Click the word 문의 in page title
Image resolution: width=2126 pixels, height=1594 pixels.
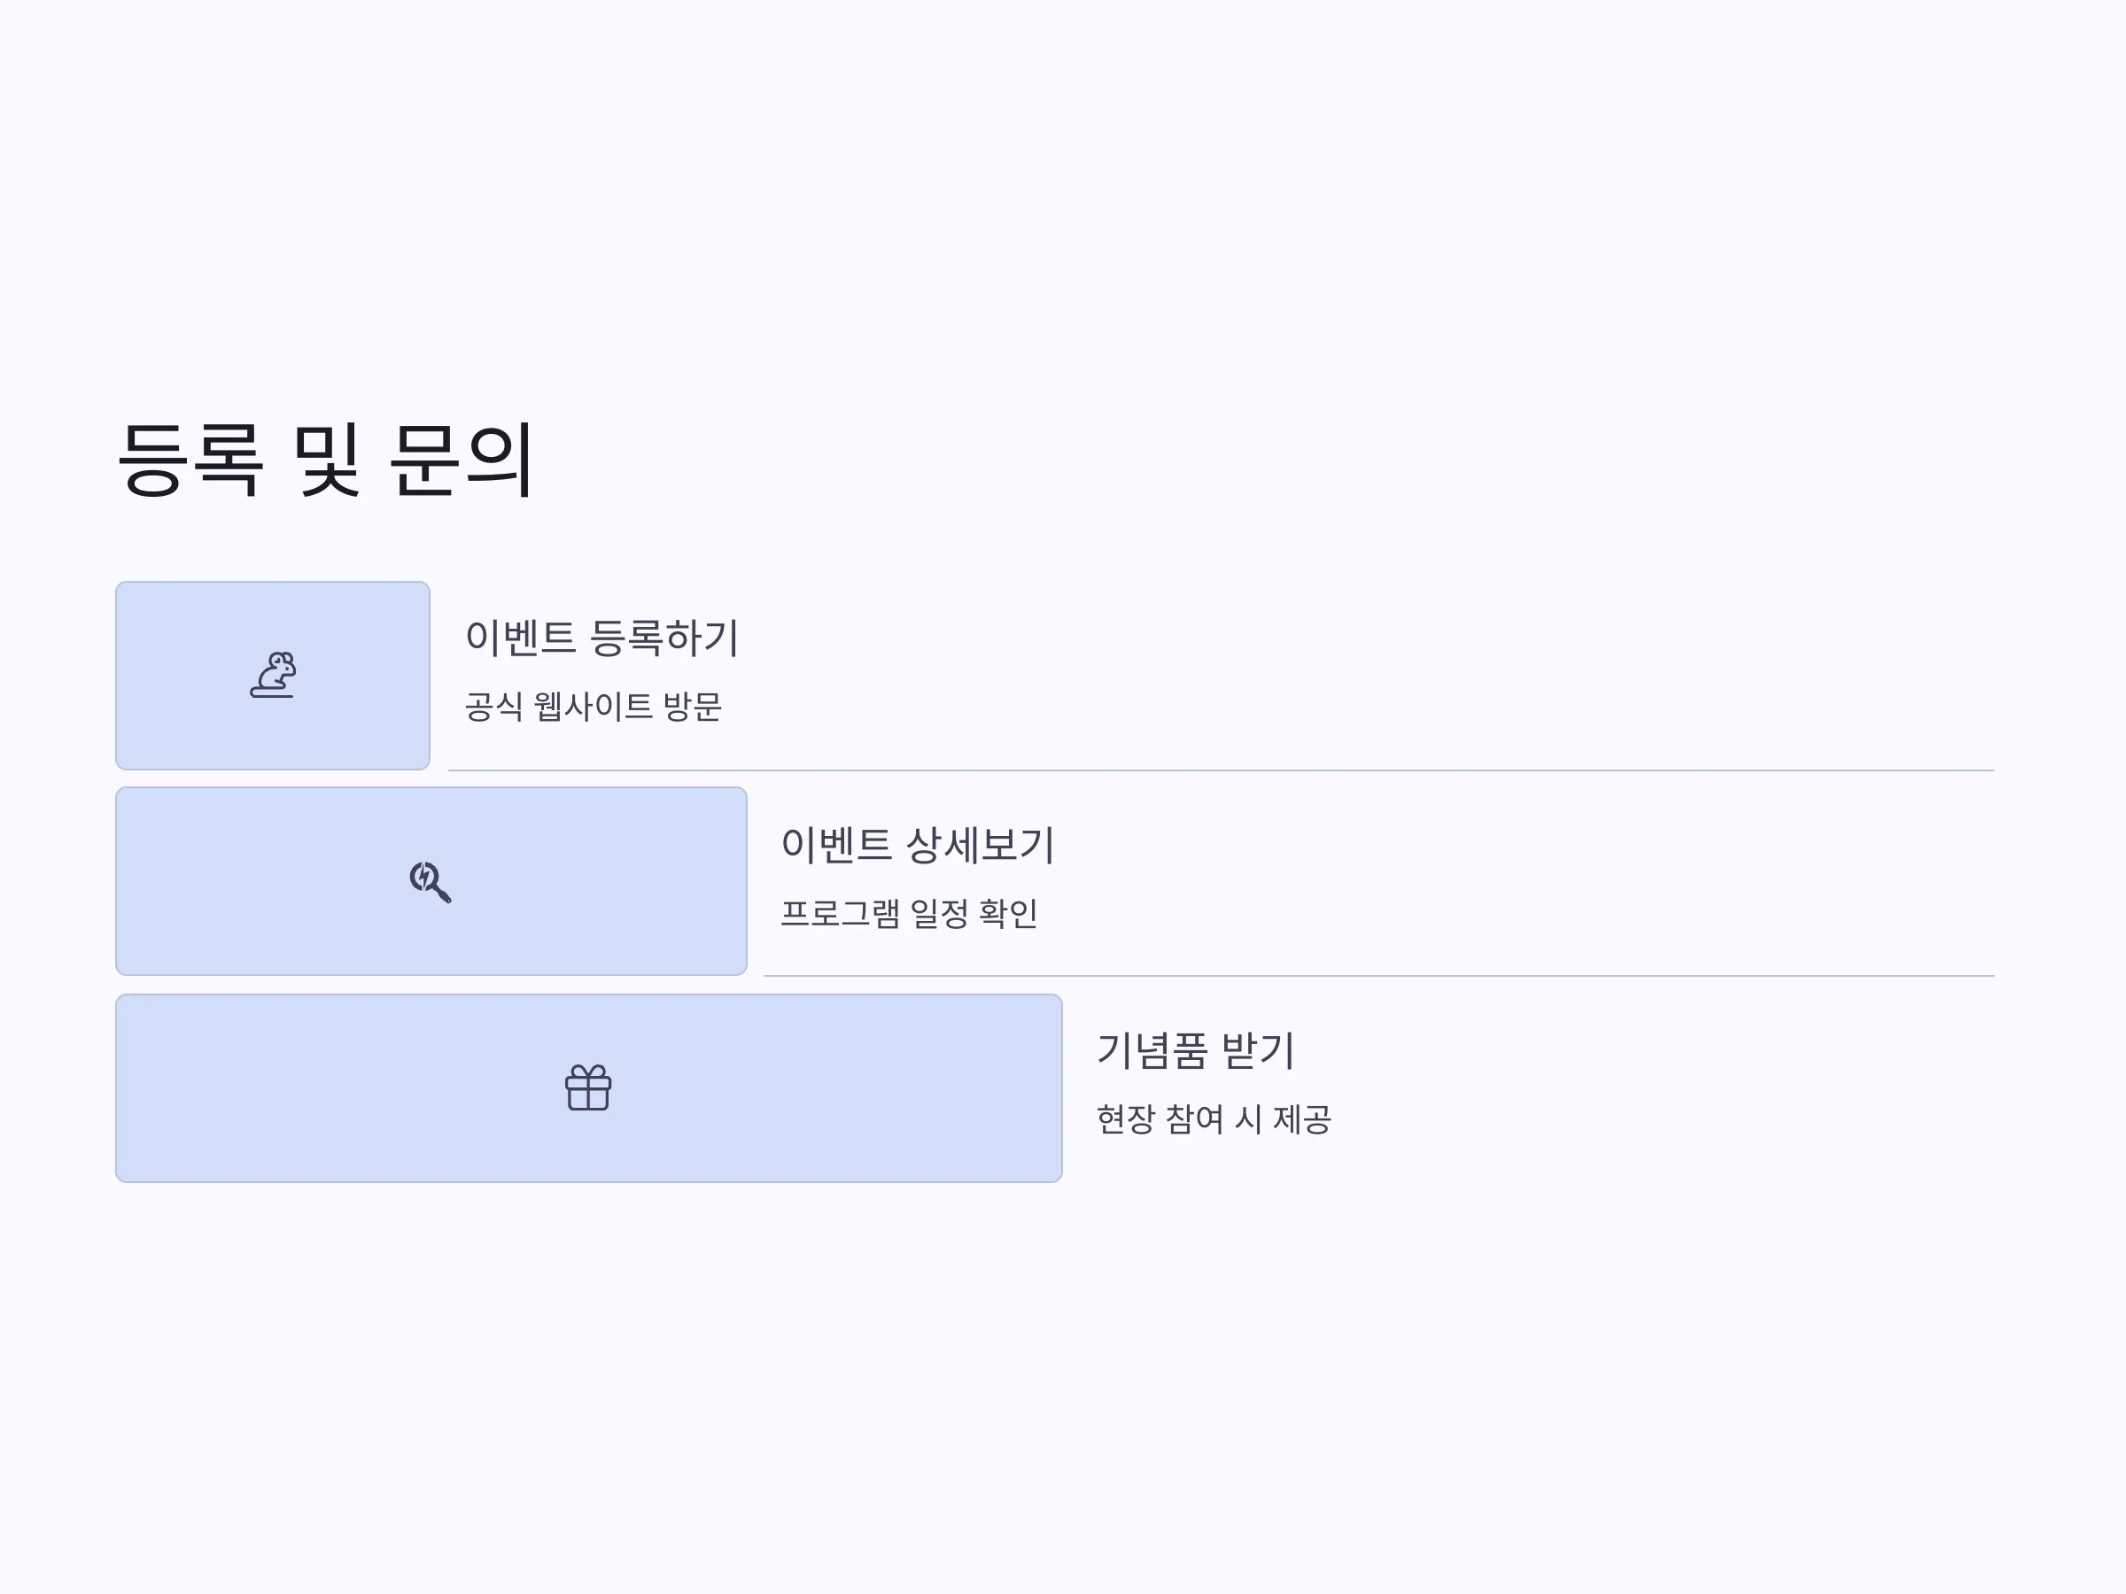tap(462, 460)
